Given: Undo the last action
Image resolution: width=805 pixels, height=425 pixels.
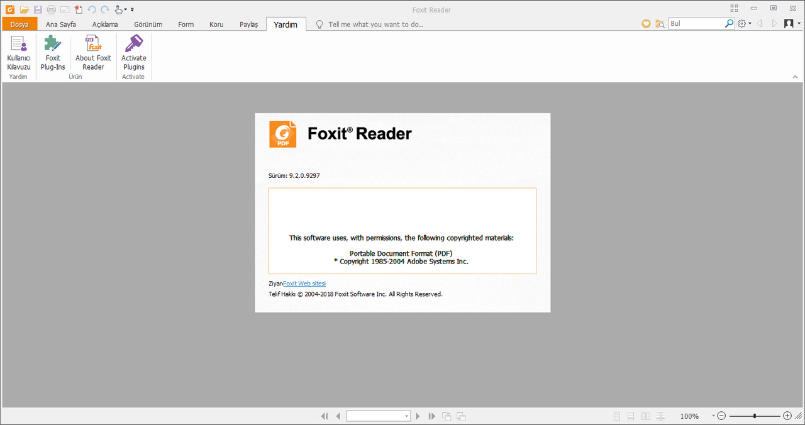Looking at the screenshot, I should point(92,9).
